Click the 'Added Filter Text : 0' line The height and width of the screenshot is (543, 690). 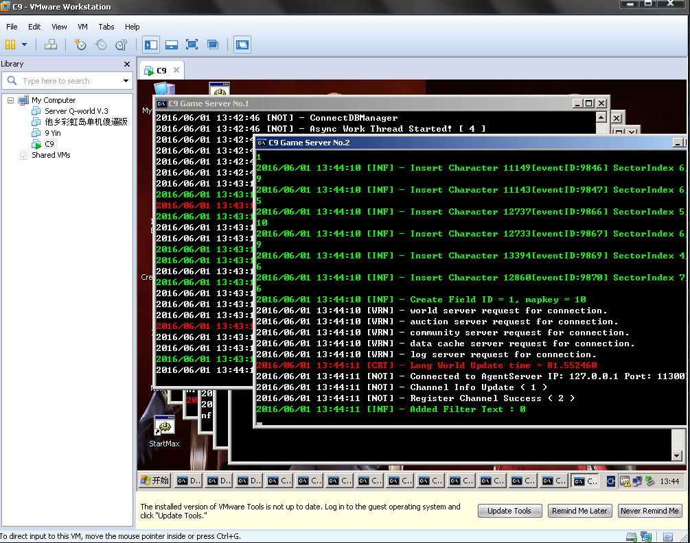coord(391,409)
